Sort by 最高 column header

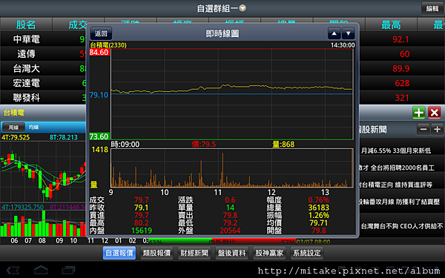tap(391, 24)
